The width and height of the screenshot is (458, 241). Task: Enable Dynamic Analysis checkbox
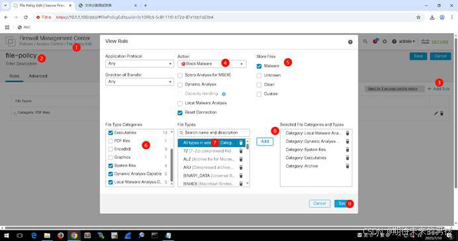click(x=180, y=85)
